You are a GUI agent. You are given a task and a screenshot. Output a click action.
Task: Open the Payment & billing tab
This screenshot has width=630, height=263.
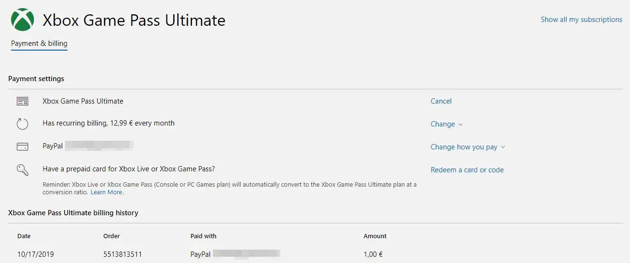point(39,43)
